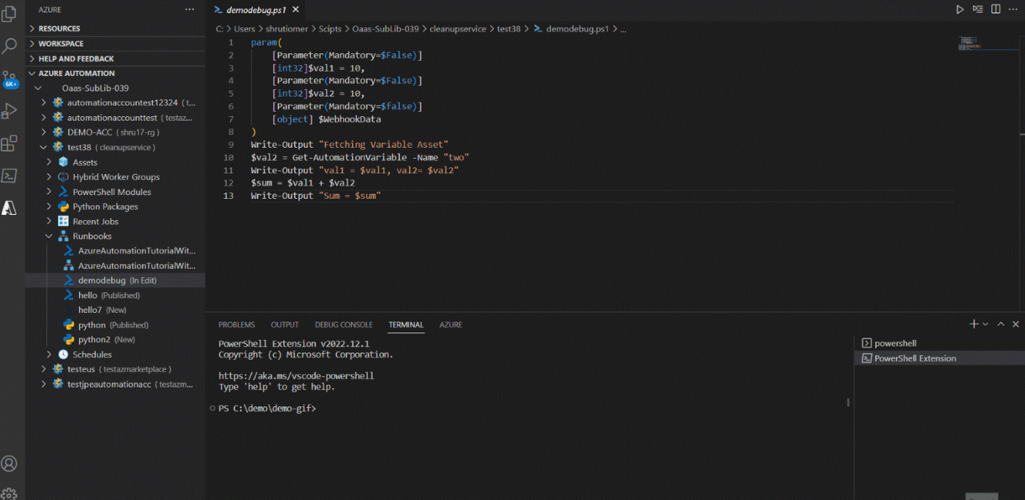Image resolution: width=1025 pixels, height=500 pixels.
Task: Switch to the AZURE panel tab
Action: pyautogui.click(x=450, y=325)
